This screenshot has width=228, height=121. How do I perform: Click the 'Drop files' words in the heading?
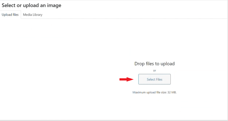[144, 64]
